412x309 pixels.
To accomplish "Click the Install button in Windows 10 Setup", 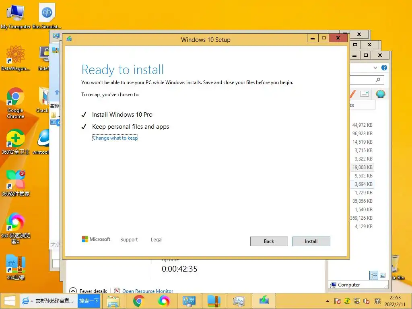I will click(x=311, y=241).
